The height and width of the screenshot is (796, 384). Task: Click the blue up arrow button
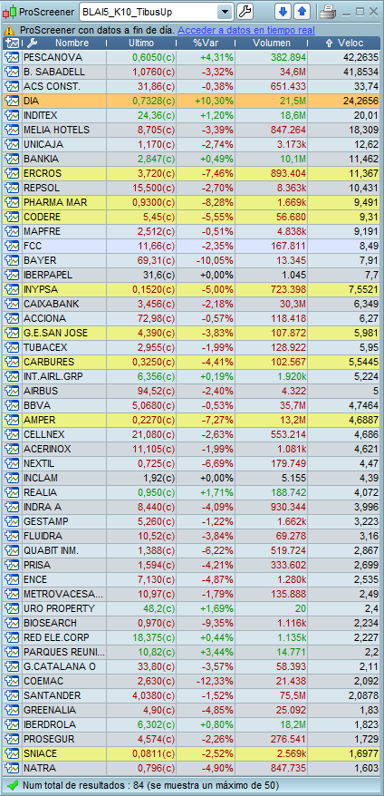pos(302,11)
